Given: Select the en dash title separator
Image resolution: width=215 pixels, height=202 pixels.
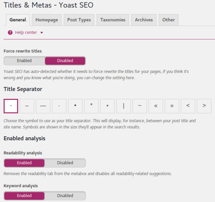Looking at the screenshot, I should tap(27, 106).
